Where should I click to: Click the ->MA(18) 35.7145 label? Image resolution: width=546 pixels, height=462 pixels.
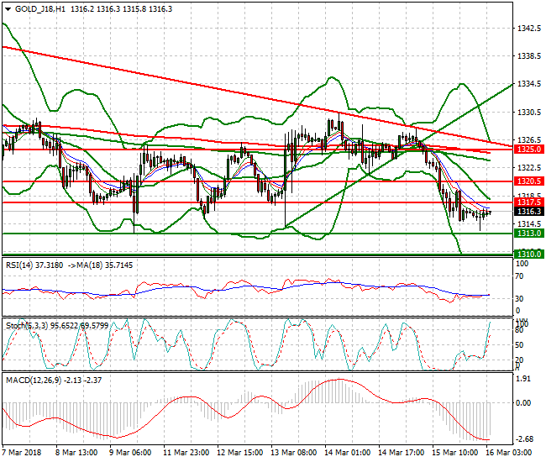point(100,265)
